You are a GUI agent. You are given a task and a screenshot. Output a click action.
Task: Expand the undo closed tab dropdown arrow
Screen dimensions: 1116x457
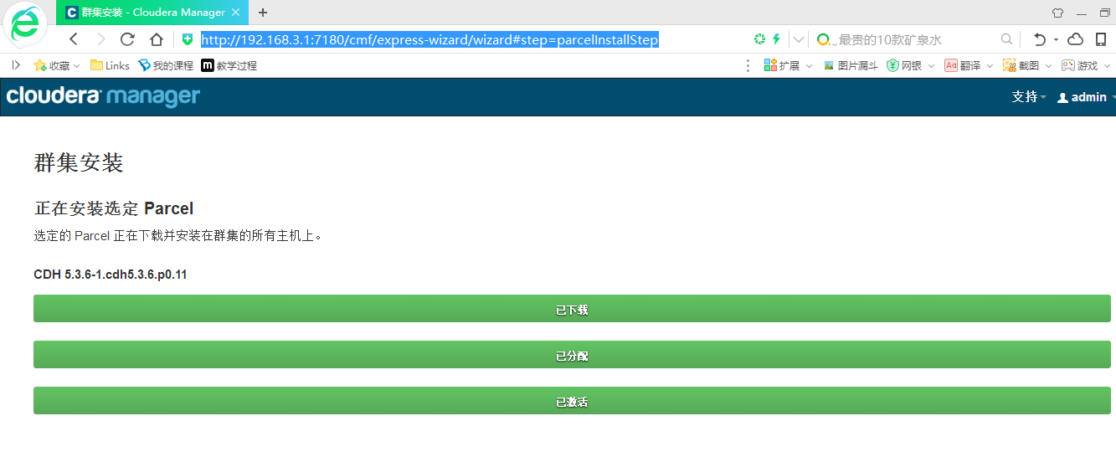(x=1056, y=39)
